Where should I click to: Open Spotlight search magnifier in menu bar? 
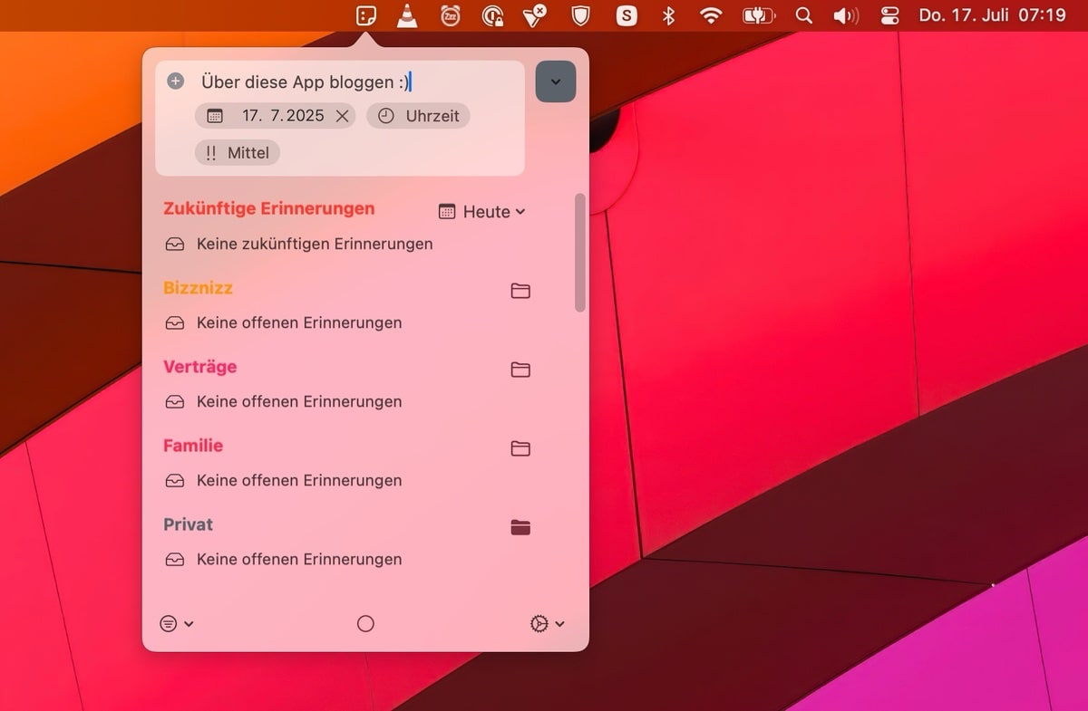click(x=803, y=15)
